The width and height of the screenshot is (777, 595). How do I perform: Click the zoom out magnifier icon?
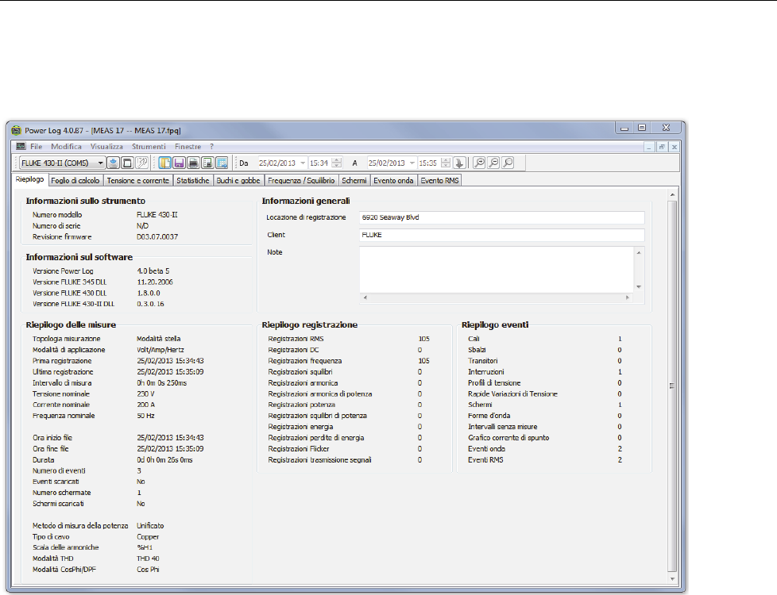[x=493, y=163]
